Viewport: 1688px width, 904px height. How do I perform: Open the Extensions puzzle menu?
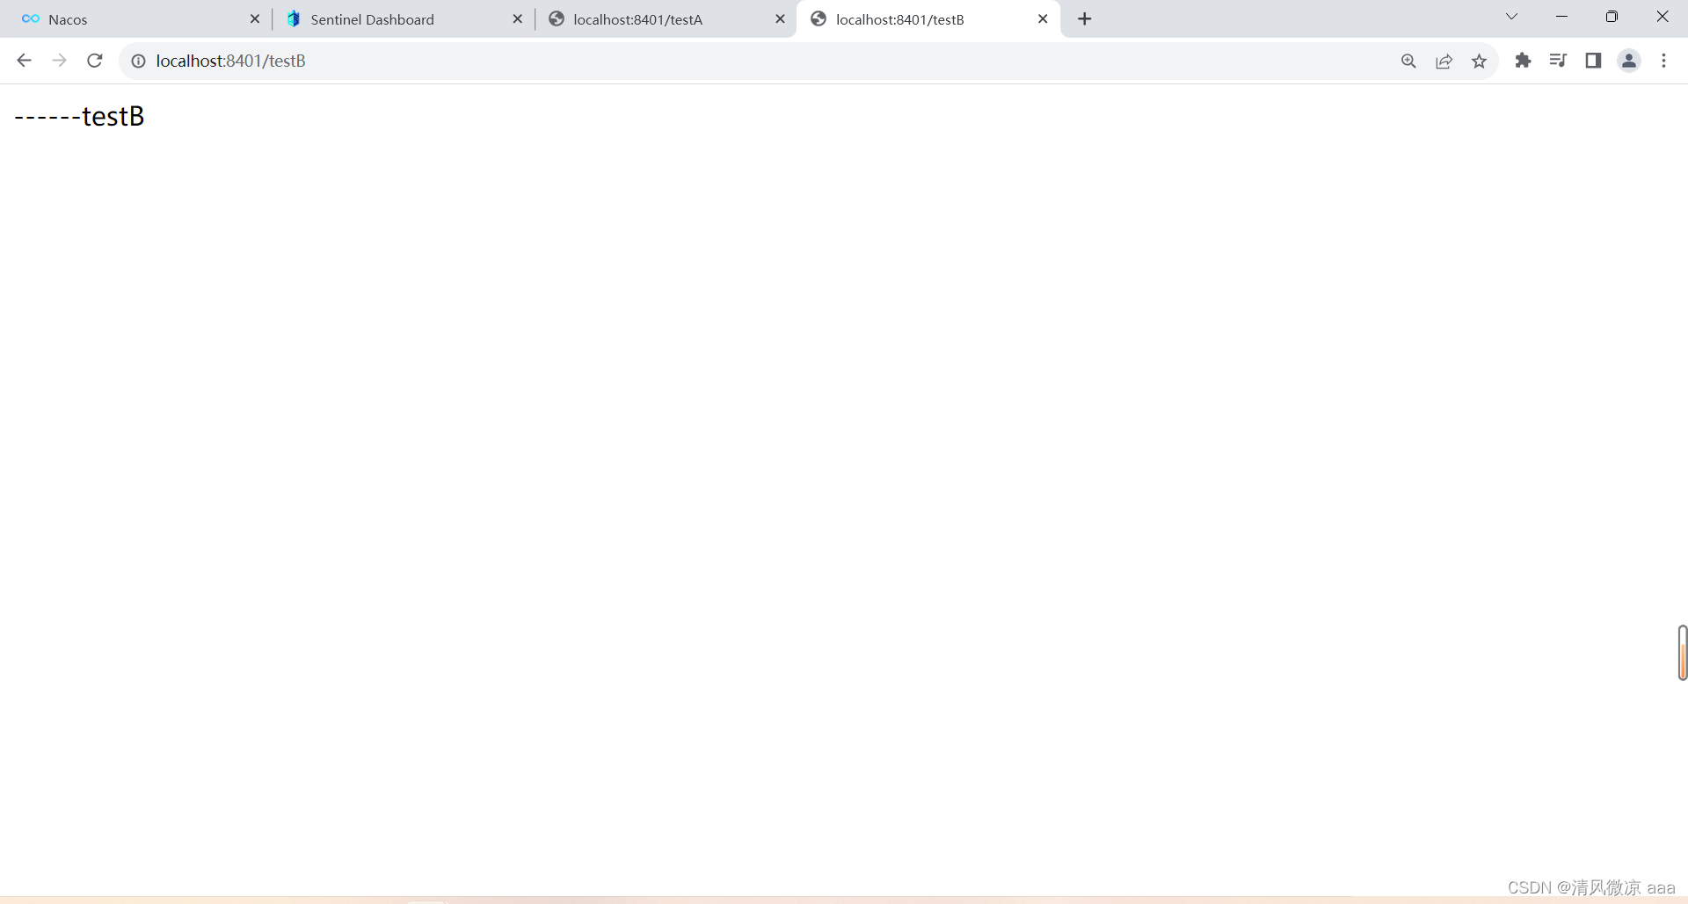(x=1523, y=61)
